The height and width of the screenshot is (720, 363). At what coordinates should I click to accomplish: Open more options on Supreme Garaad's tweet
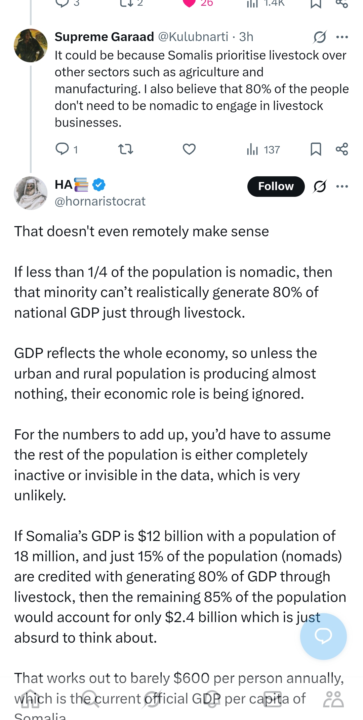(342, 37)
